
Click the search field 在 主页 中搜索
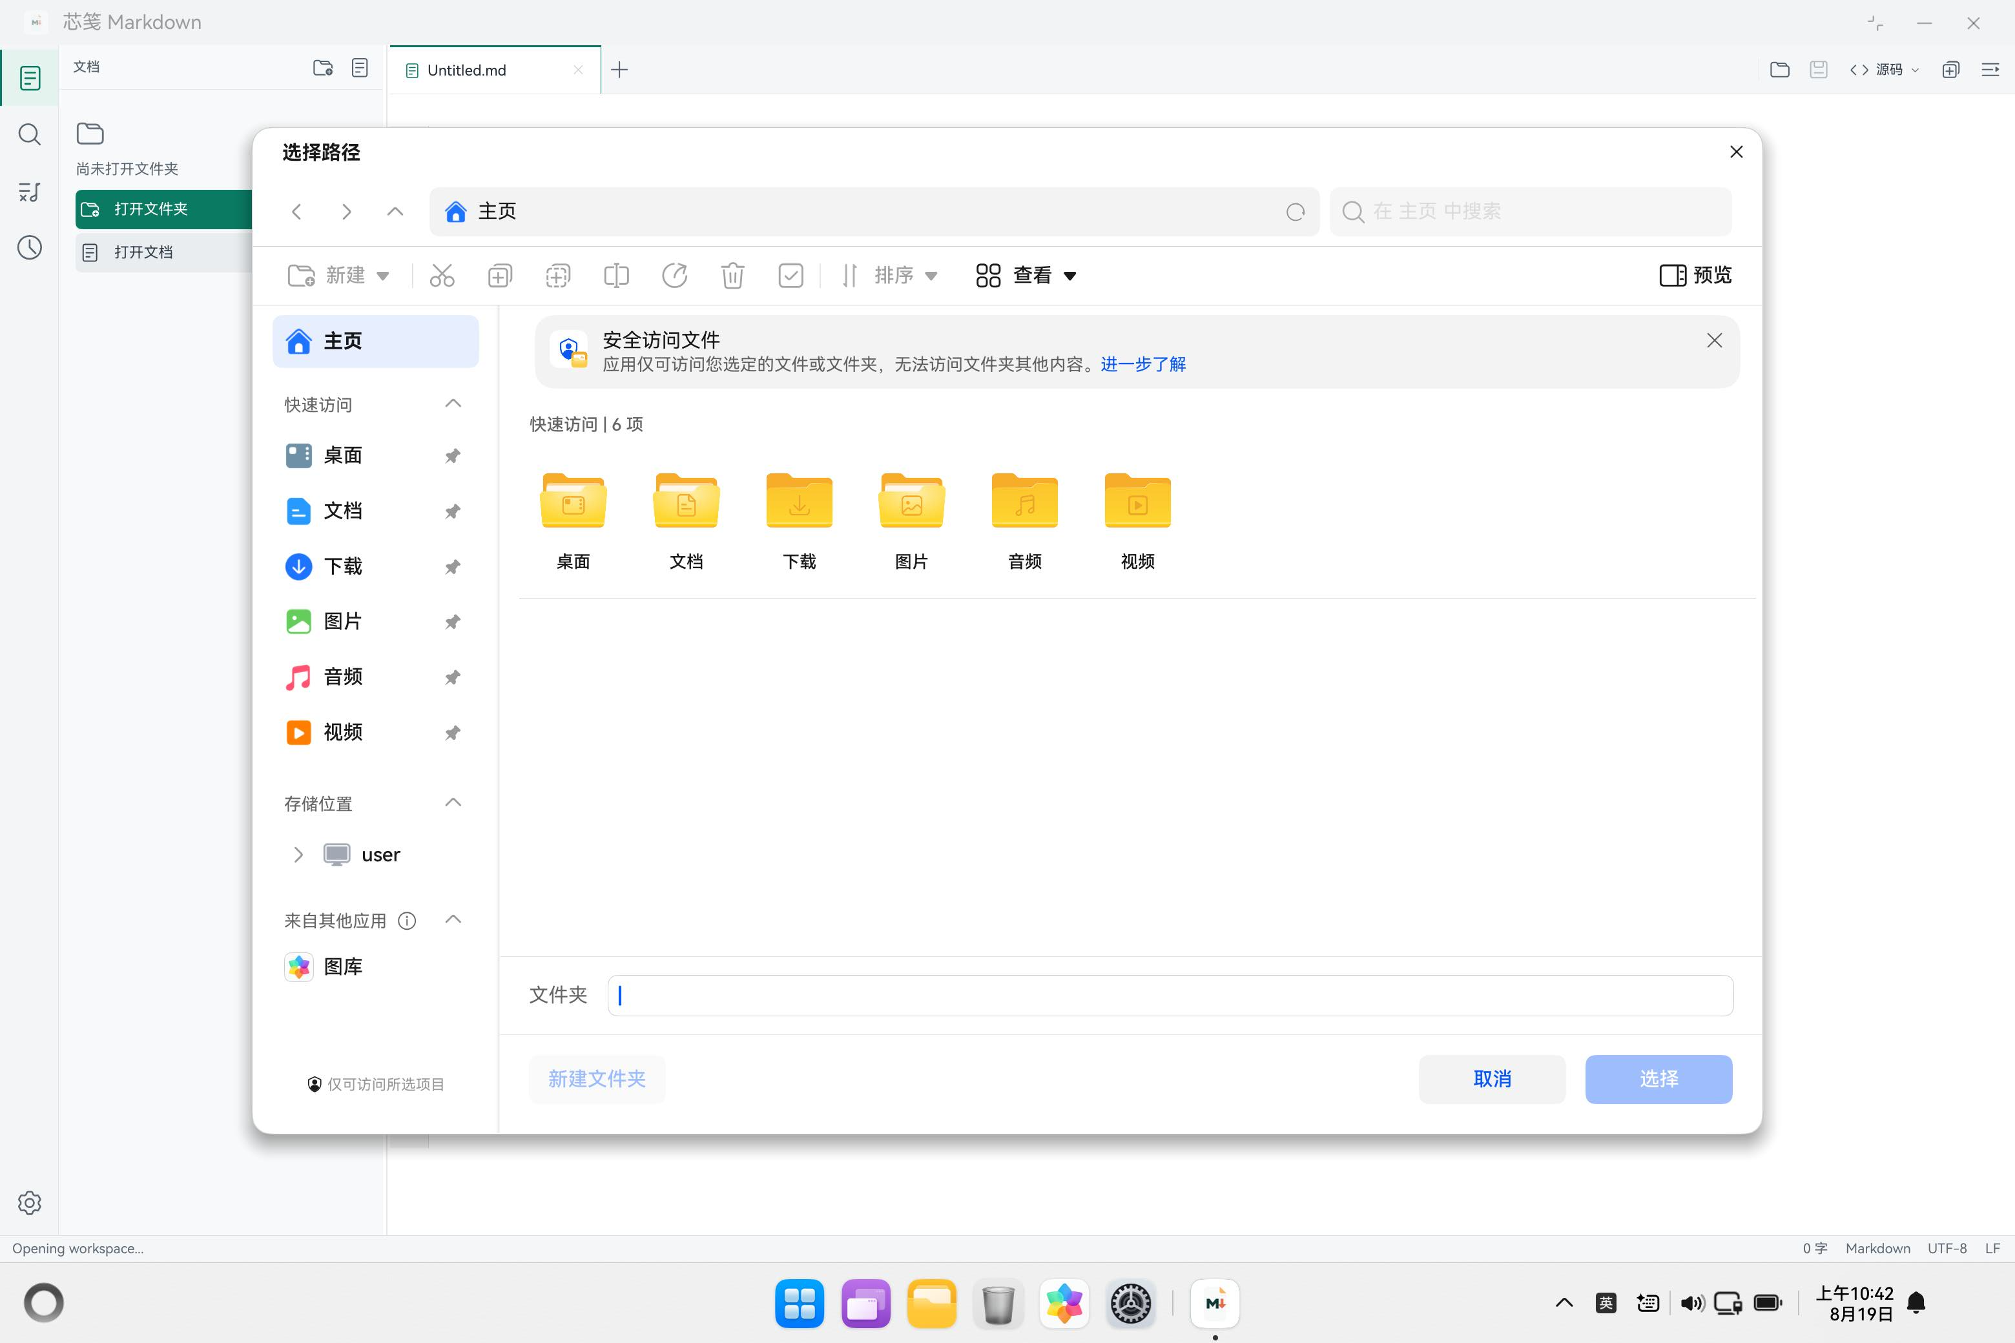pyautogui.click(x=1530, y=212)
